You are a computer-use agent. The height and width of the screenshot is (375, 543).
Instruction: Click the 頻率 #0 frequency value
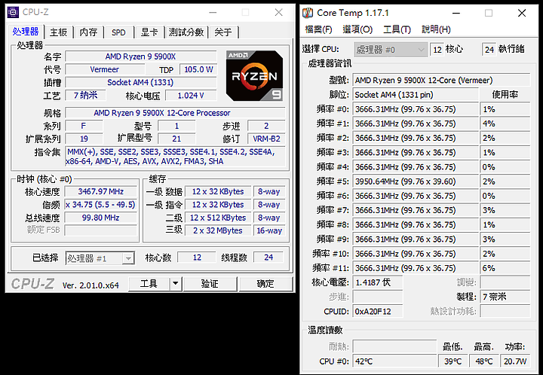(x=416, y=109)
